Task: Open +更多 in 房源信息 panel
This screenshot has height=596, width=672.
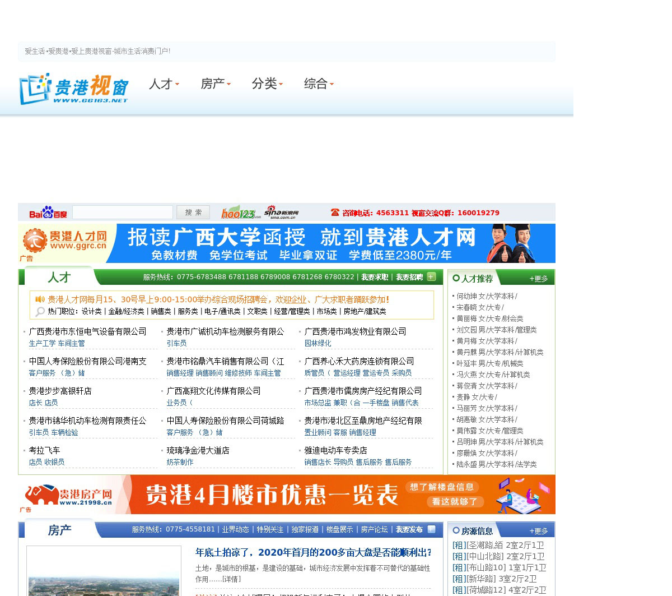Action: pos(539,531)
